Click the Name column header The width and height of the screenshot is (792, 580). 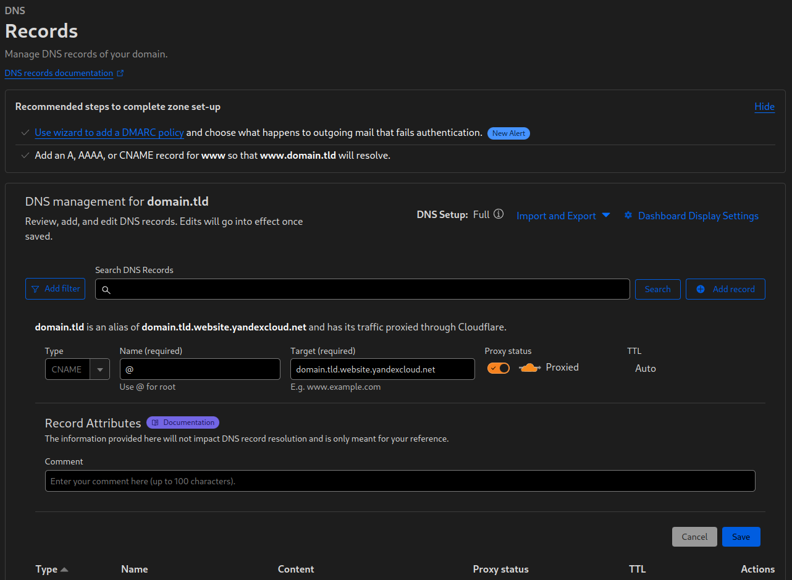coord(135,569)
